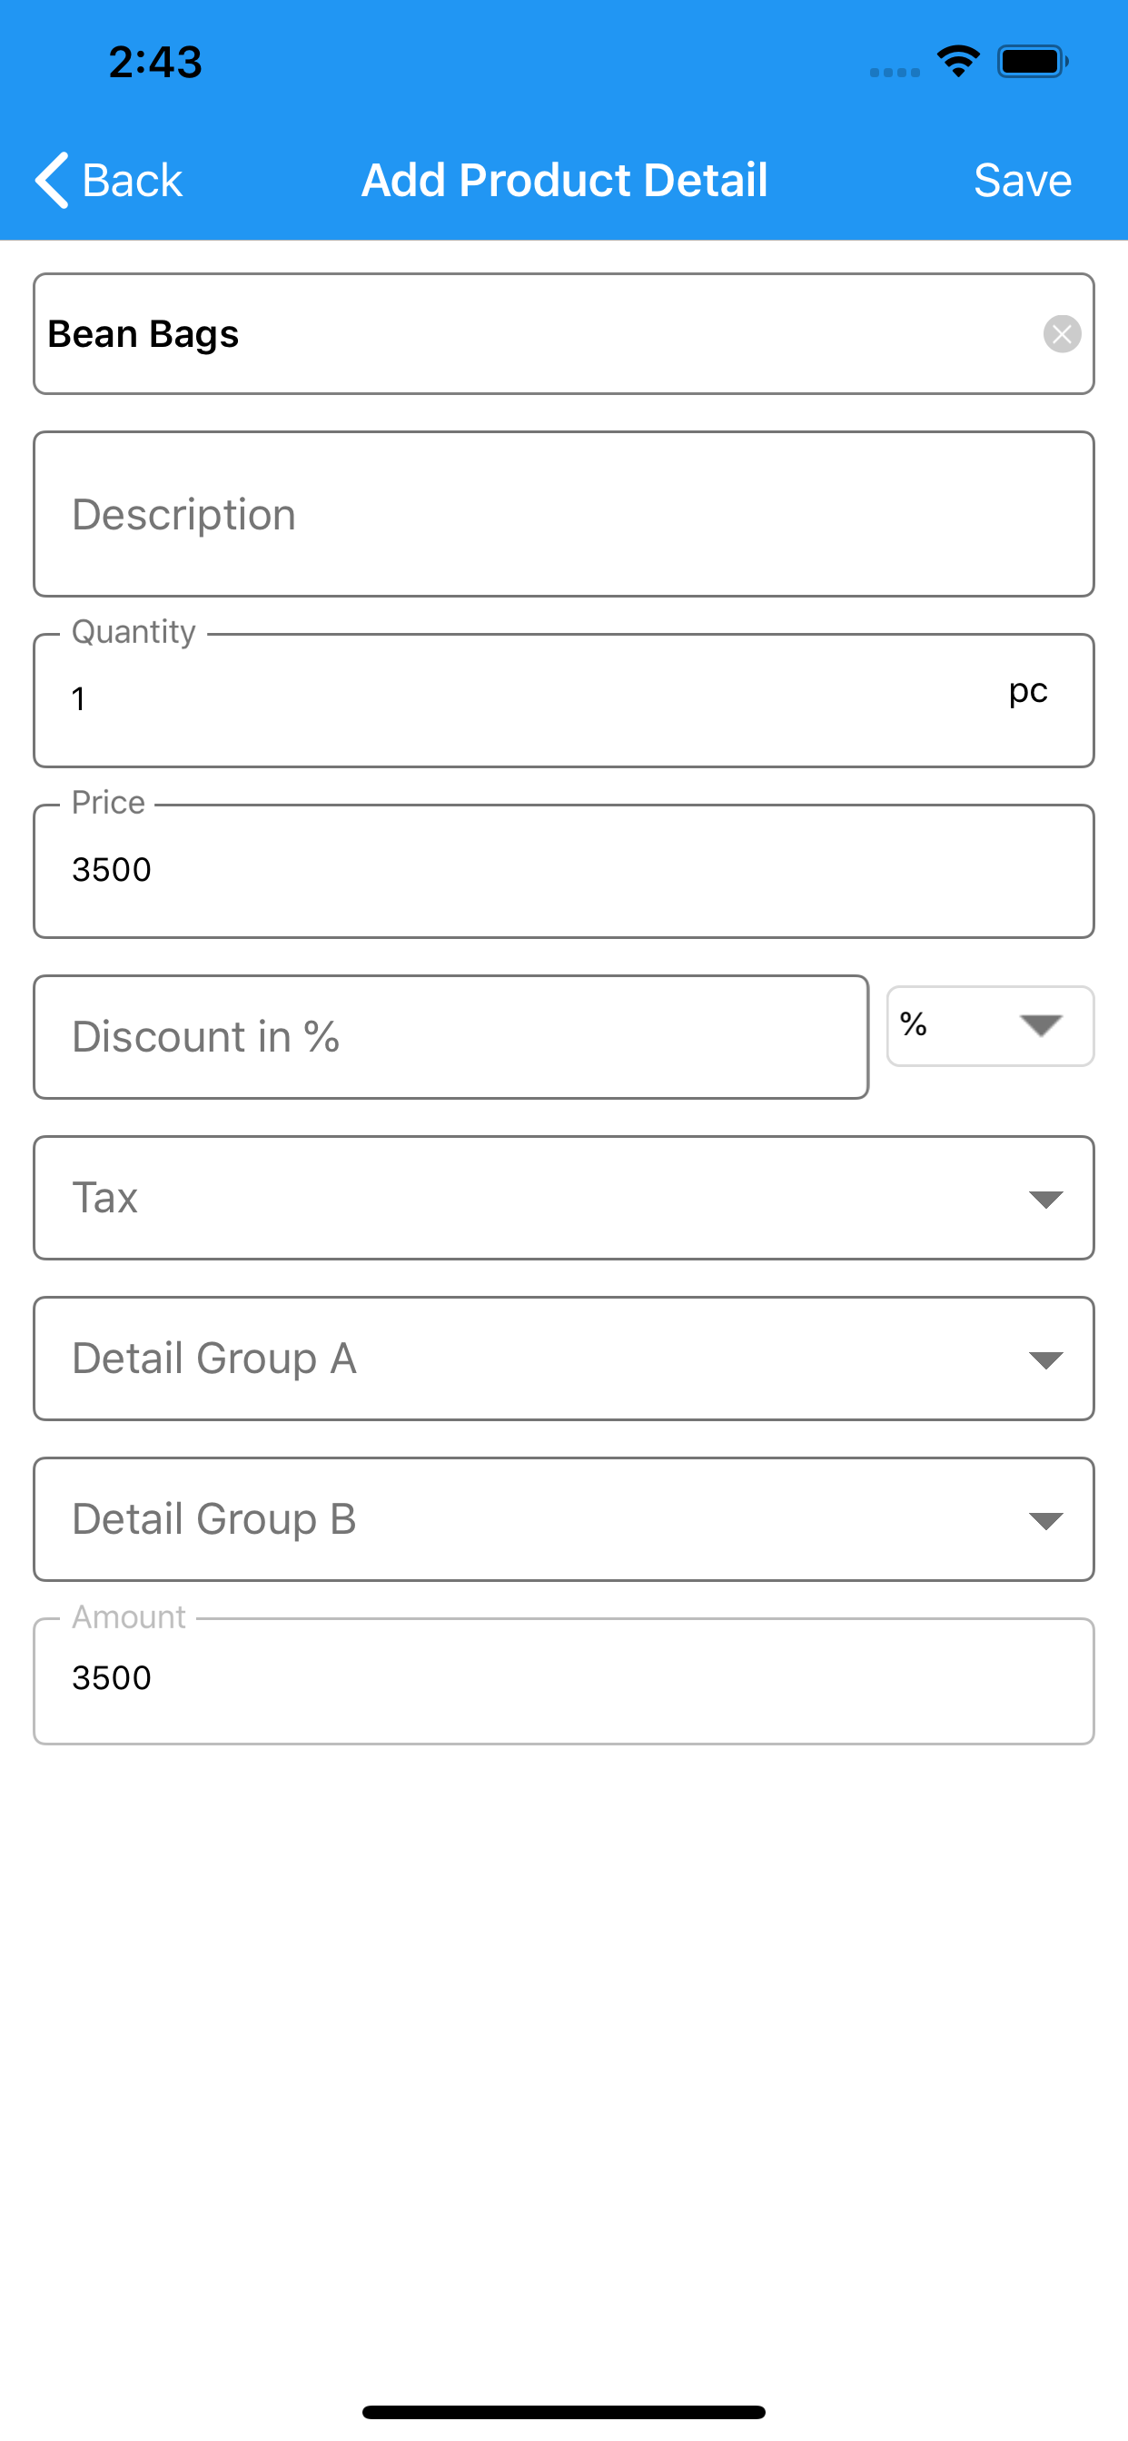Viewport: 1128px width, 2441px height.
Task: Go back using the Back label
Action: point(132,180)
